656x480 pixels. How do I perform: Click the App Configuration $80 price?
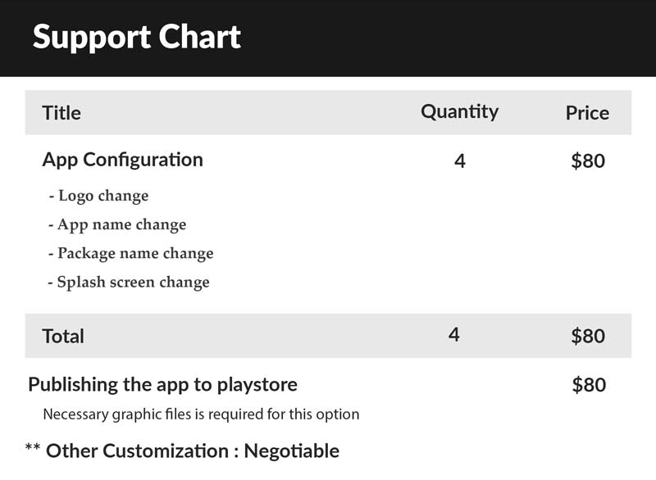(x=588, y=161)
